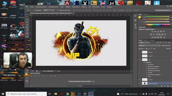Image resolution: width=172 pixels, height=96 pixels.
Task: Open the Фильтр menu
Action: coord(84,7)
